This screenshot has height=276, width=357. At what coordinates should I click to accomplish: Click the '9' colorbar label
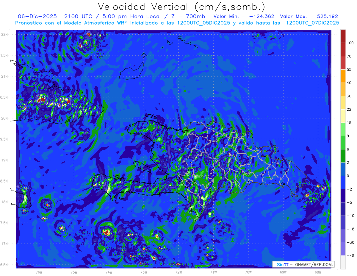(x=348, y=136)
